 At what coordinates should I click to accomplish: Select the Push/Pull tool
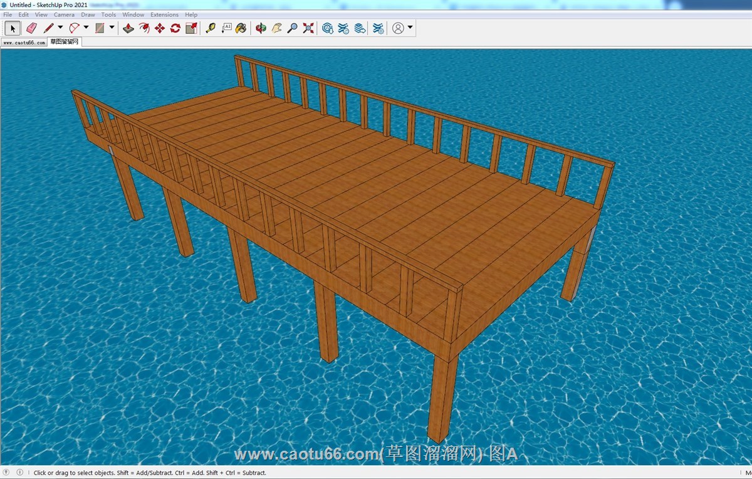128,28
